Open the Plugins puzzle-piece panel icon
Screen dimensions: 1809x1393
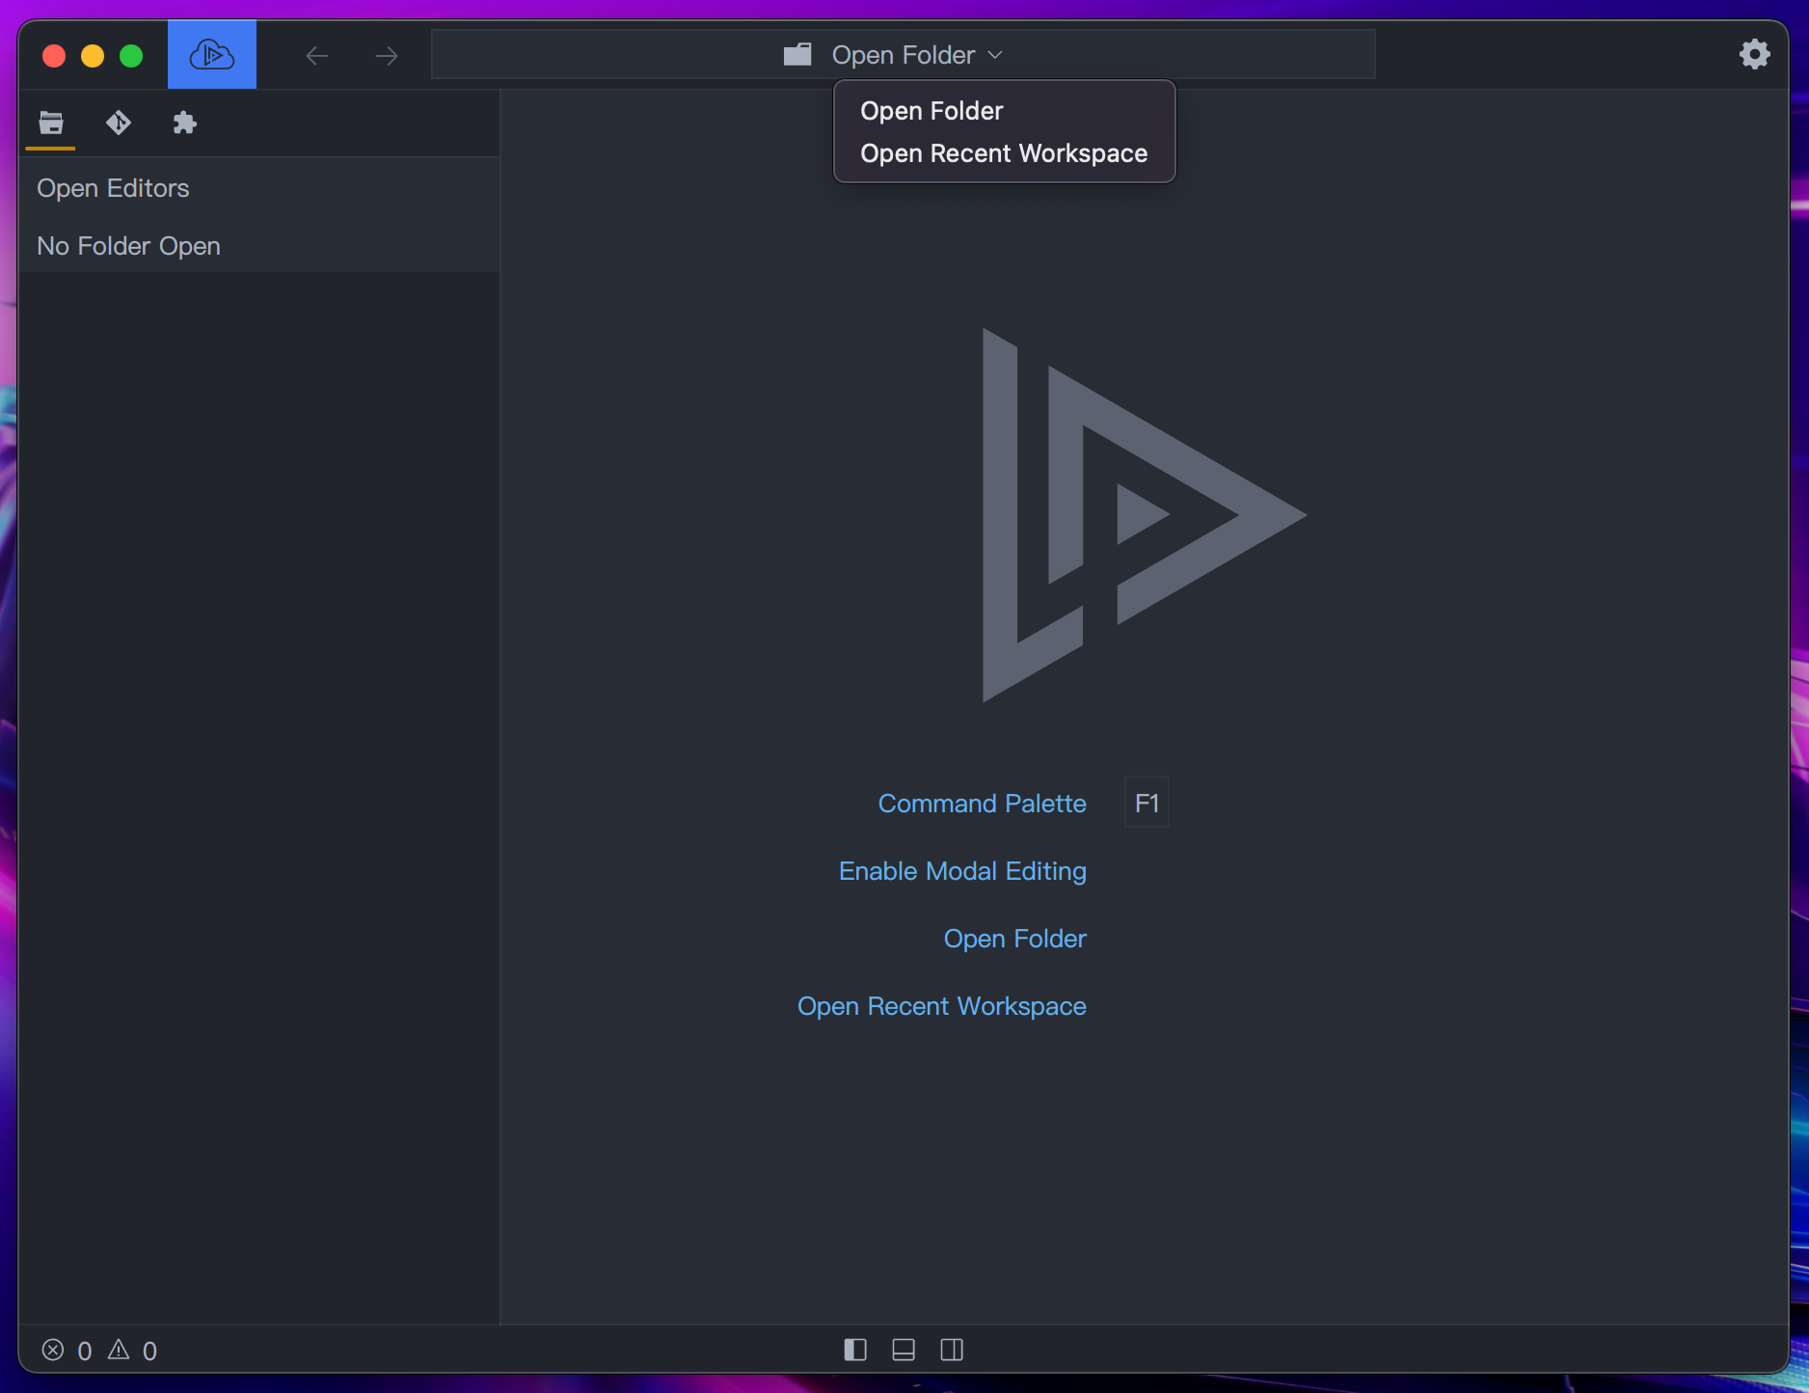tap(184, 123)
